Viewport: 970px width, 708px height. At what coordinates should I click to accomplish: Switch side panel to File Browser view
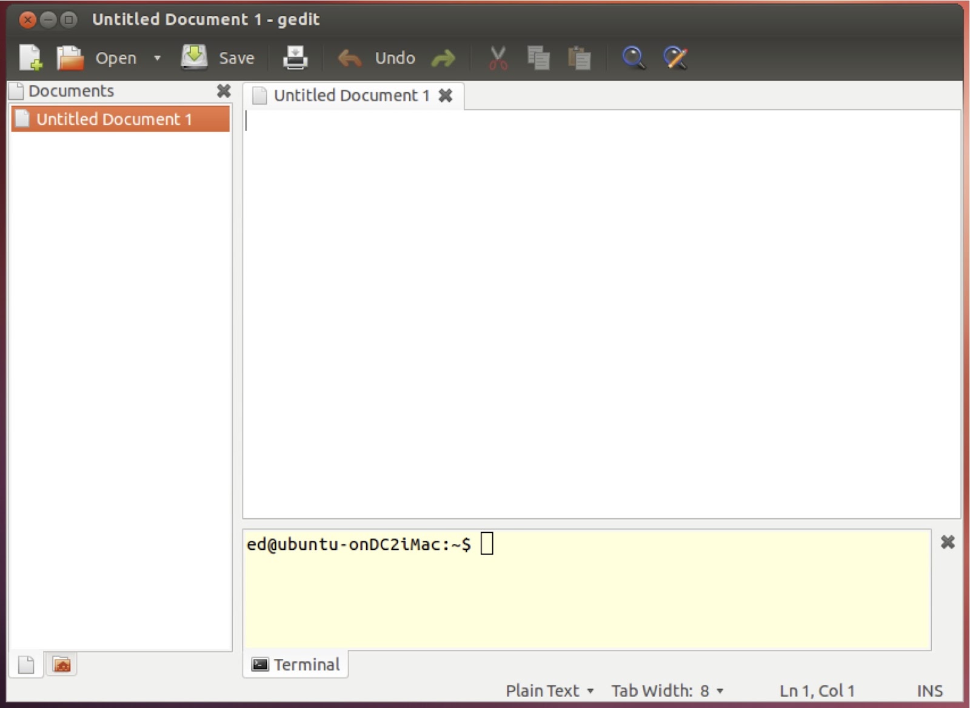pos(61,664)
